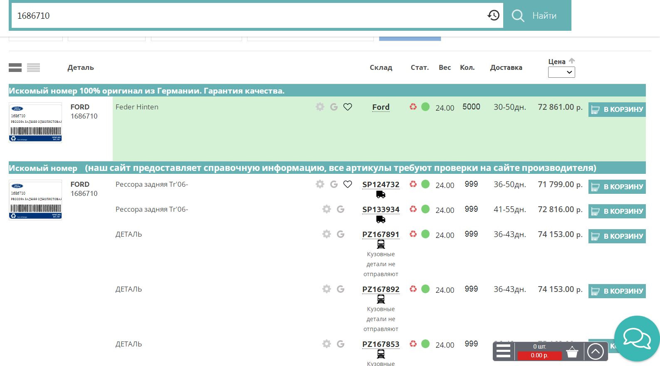Open Ford part thumbnail in second section
Viewport: 660px width, 366px height.
[x=35, y=200]
